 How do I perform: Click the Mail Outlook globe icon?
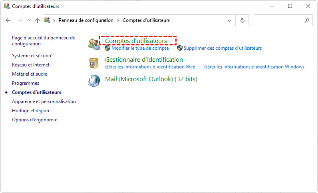pyautogui.click(x=94, y=81)
